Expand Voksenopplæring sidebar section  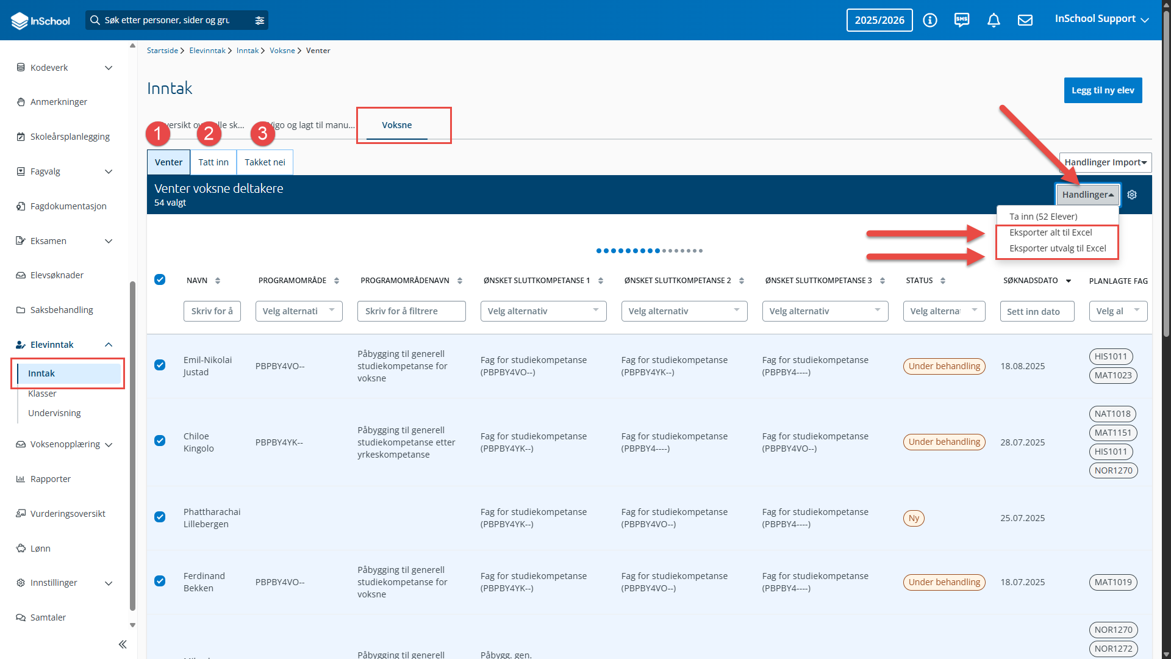click(x=109, y=445)
